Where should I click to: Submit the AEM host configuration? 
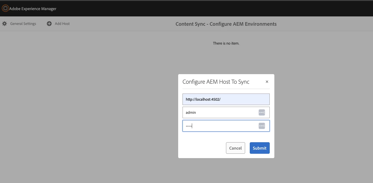click(x=260, y=148)
